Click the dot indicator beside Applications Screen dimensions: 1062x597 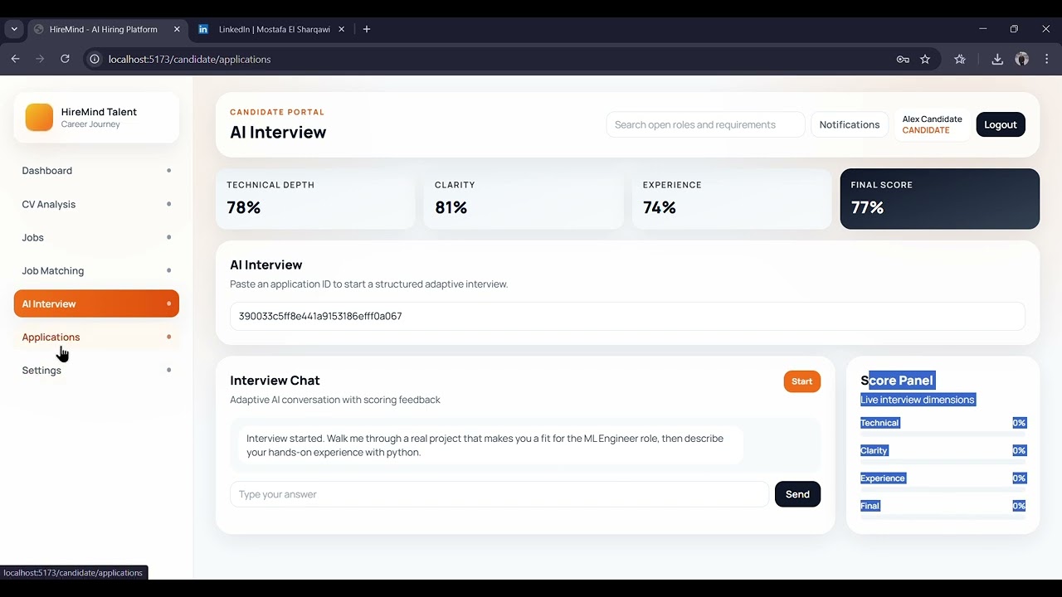[x=168, y=337]
